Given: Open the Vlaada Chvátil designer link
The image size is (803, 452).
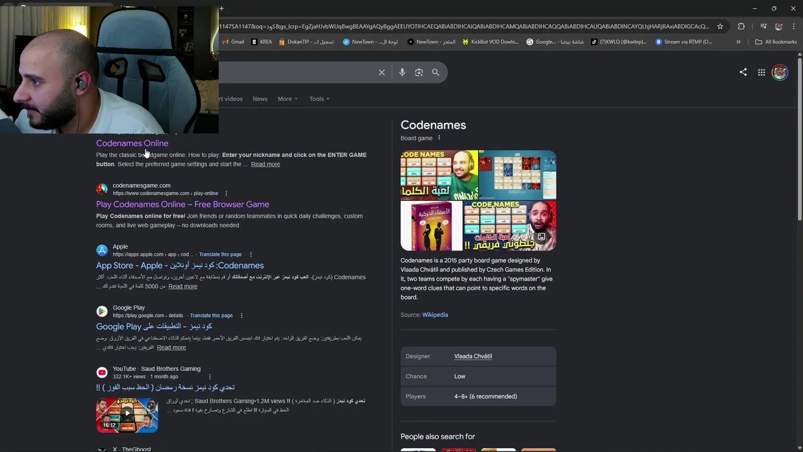Looking at the screenshot, I should point(473,356).
